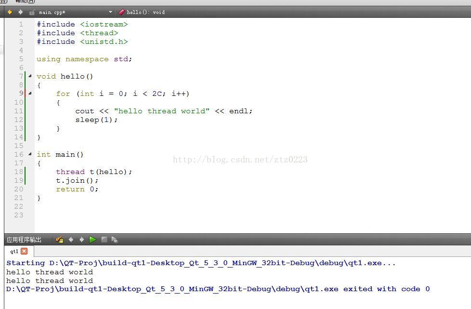471x309 pixels.
Task: Collapse the main() fold arrow on line 16
Action: pyautogui.click(x=30, y=154)
